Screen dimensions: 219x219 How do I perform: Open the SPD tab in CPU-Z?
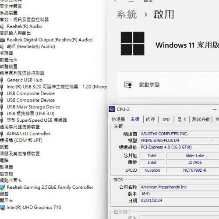pos(166,120)
